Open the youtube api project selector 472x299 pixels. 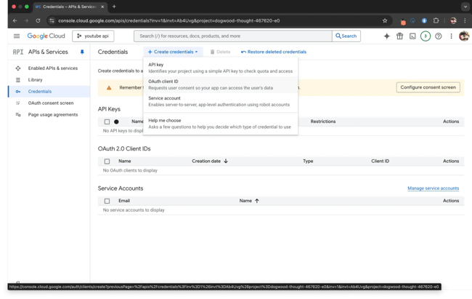click(93, 36)
